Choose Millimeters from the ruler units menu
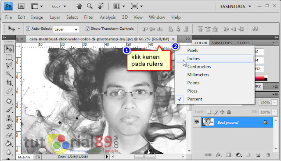 [x=215, y=75]
